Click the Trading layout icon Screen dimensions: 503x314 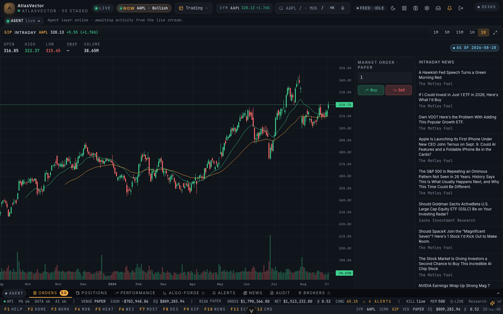(x=181, y=8)
